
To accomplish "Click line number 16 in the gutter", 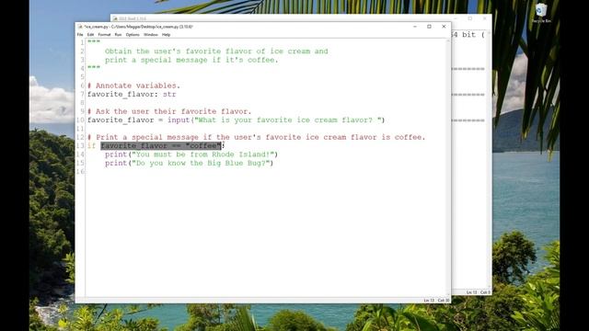I will (x=80, y=172).
